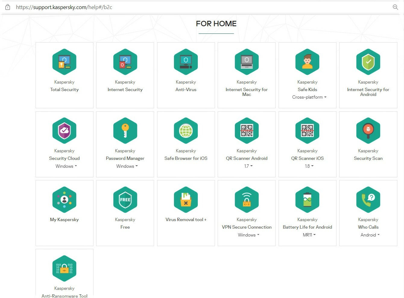Open the VPN Secure Connection text link
404x298 pixels.
tap(247, 227)
